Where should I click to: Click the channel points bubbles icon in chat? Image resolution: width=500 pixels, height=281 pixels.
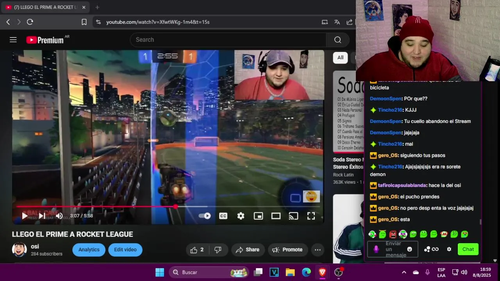click(x=427, y=249)
